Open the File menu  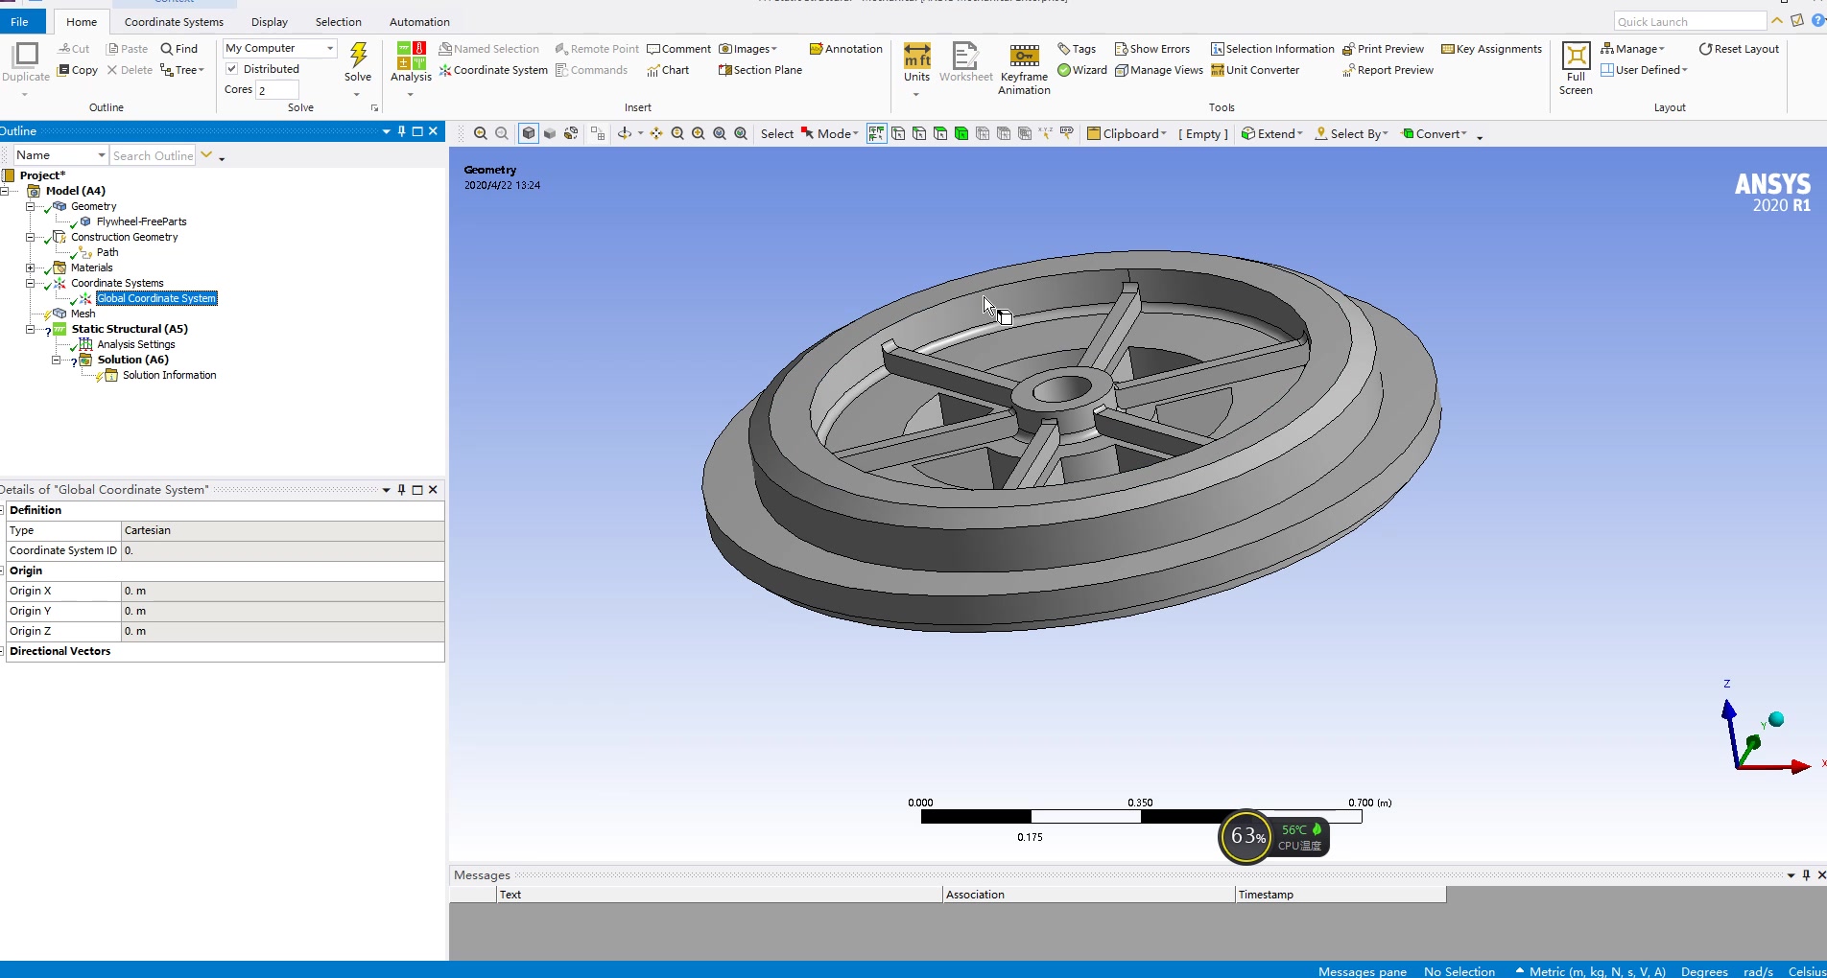21,21
